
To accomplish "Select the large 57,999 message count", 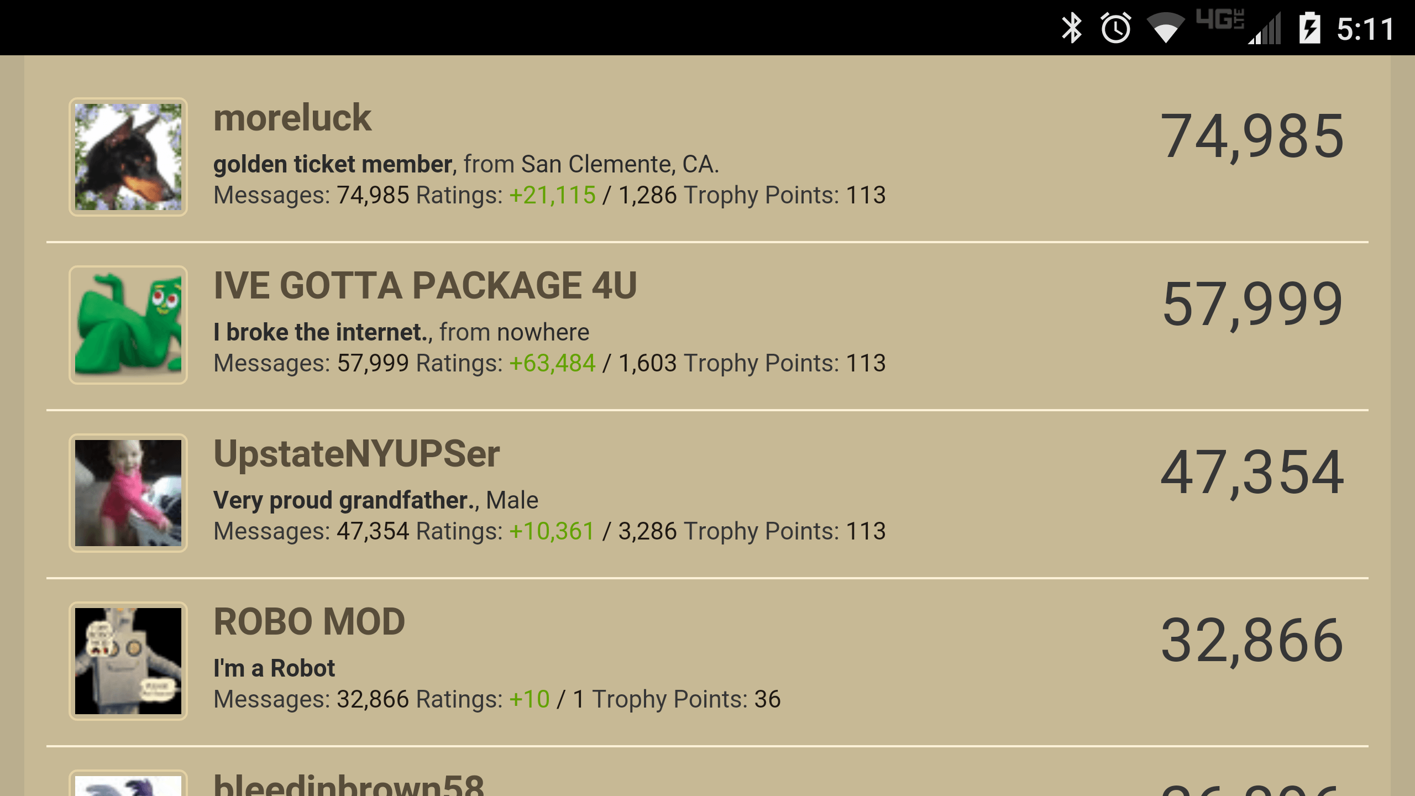I will coord(1252,304).
